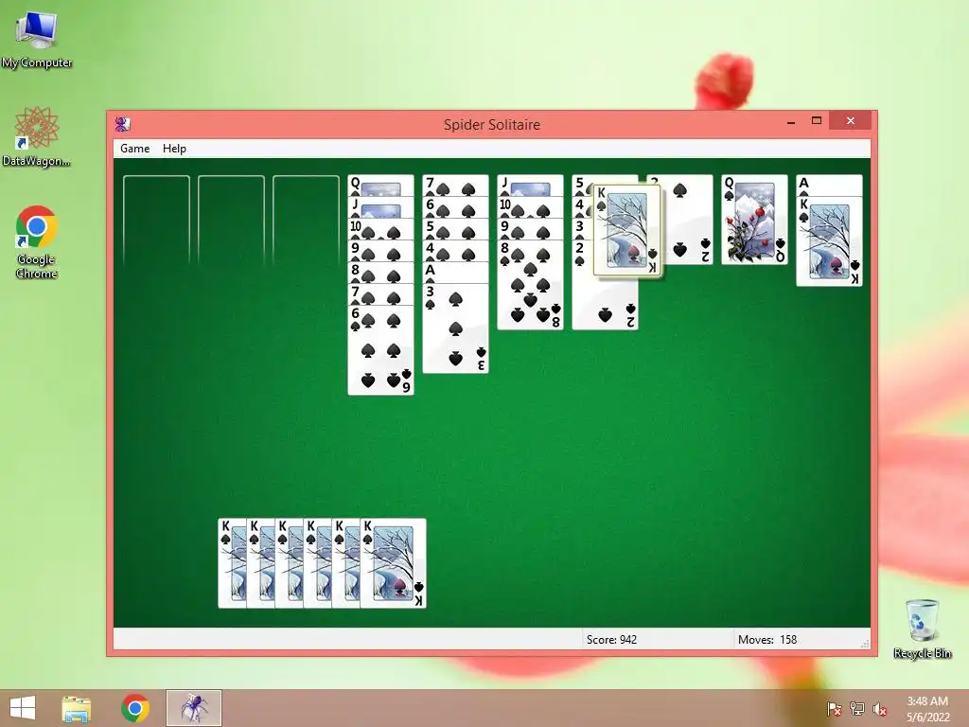Click the Moves: 158 status text
The height and width of the screenshot is (727, 969).
[x=766, y=639]
